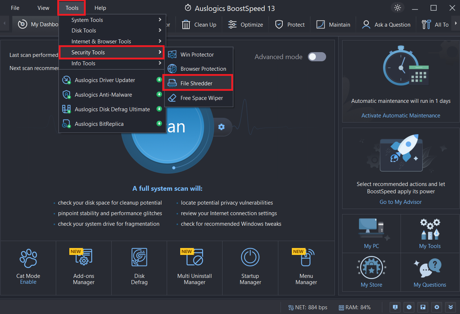Open the Ask a Question tab

[x=386, y=24]
